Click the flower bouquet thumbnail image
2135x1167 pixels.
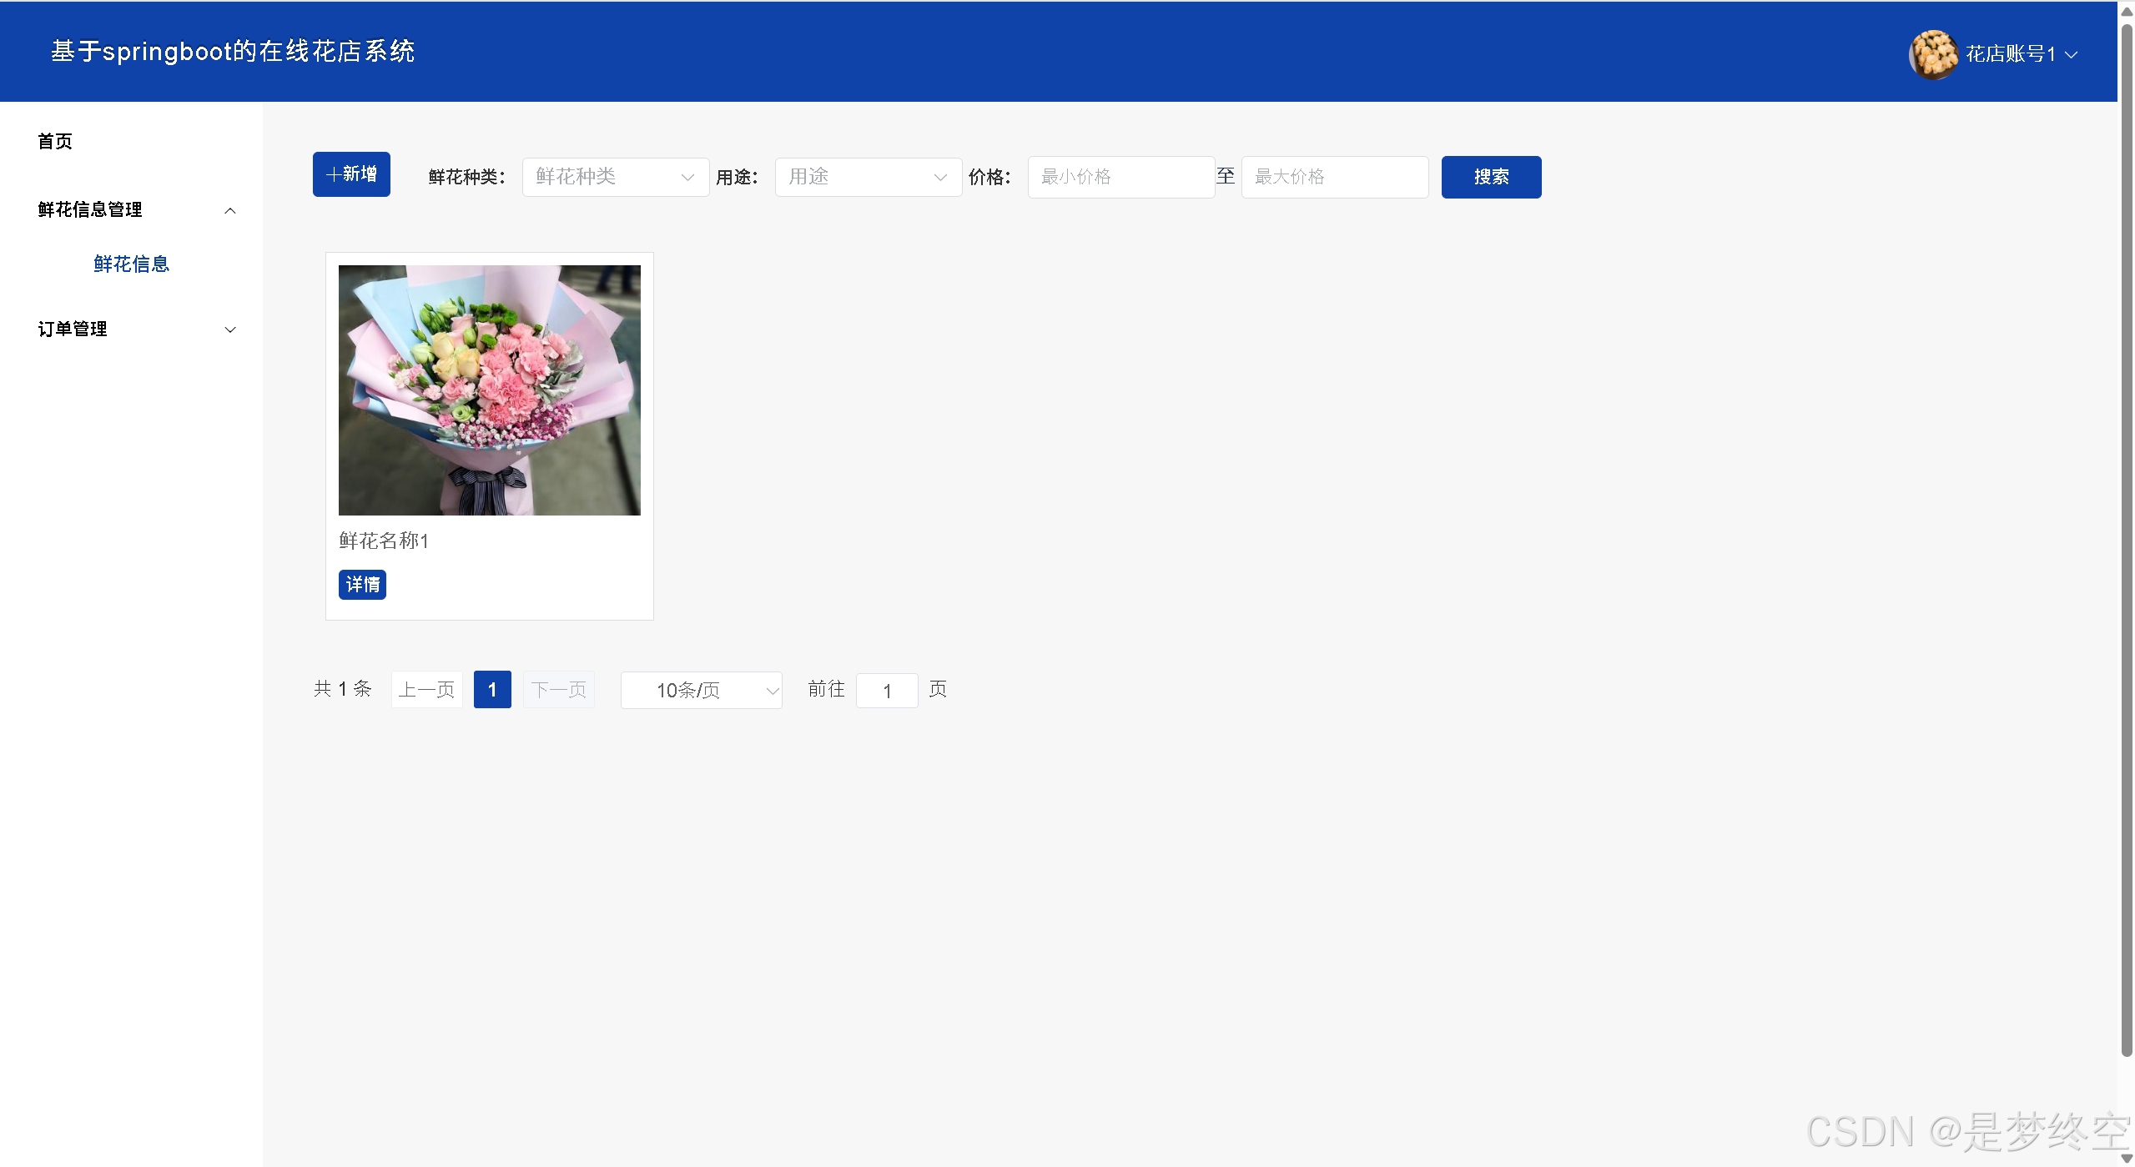(x=489, y=390)
